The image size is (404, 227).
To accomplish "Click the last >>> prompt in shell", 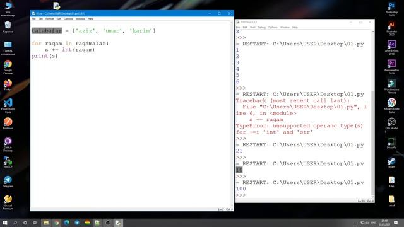I will click(x=241, y=195).
